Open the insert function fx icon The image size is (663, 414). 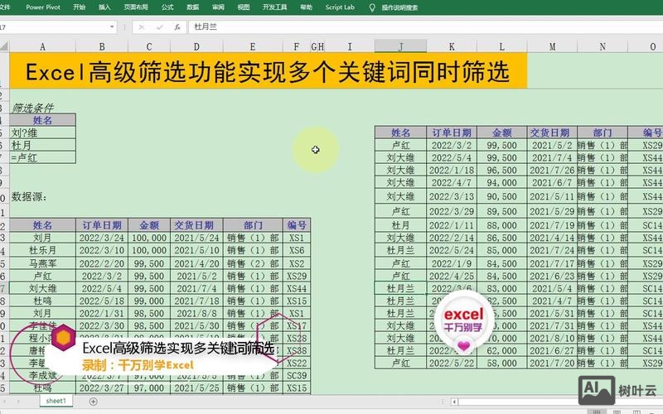177,27
